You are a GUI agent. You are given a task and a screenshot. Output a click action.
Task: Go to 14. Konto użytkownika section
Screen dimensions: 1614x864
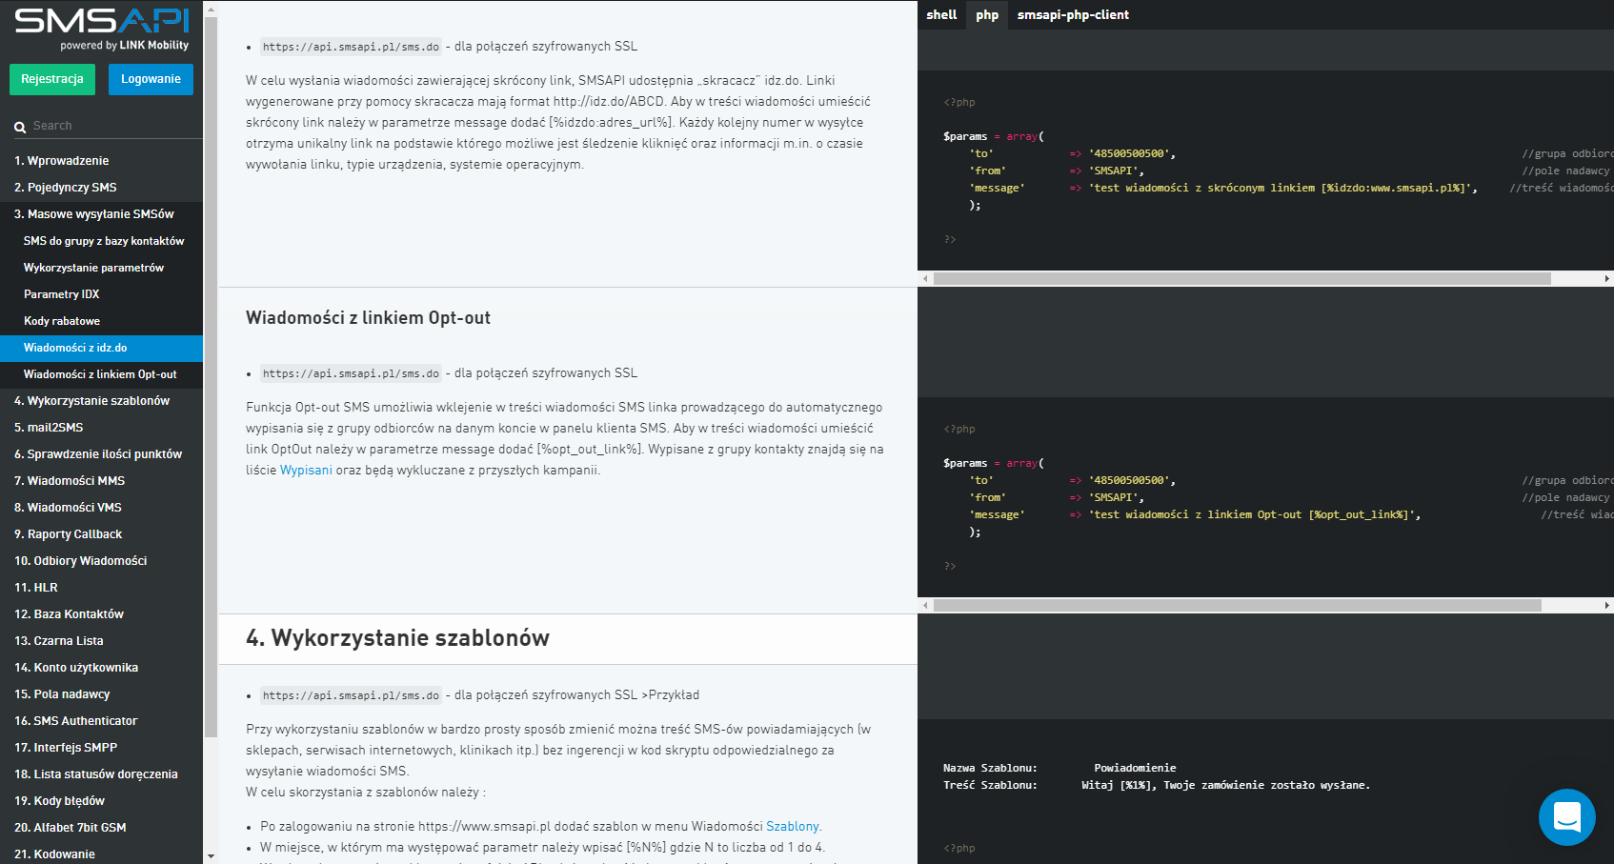(x=101, y=668)
